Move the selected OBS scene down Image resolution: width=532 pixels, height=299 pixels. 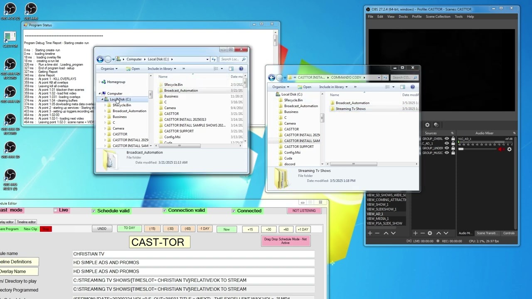[x=393, y=233]
